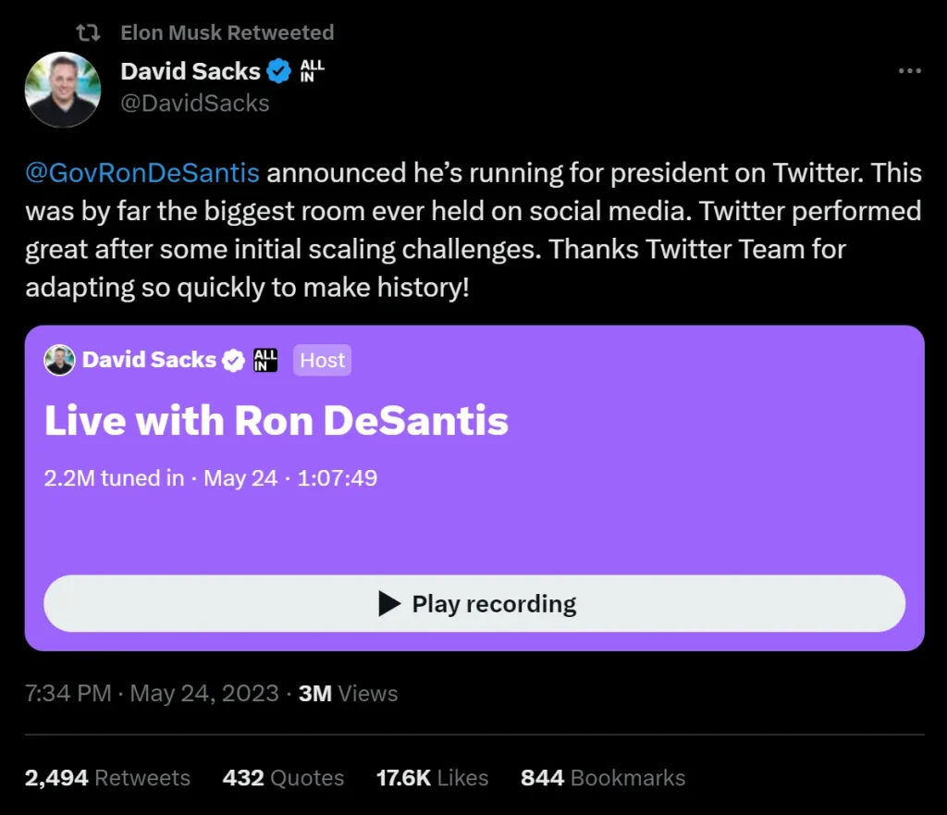The image size is (947, 815).
Task: Click the blue verified badge by David Sacks
Action: [x=278, y=71]
